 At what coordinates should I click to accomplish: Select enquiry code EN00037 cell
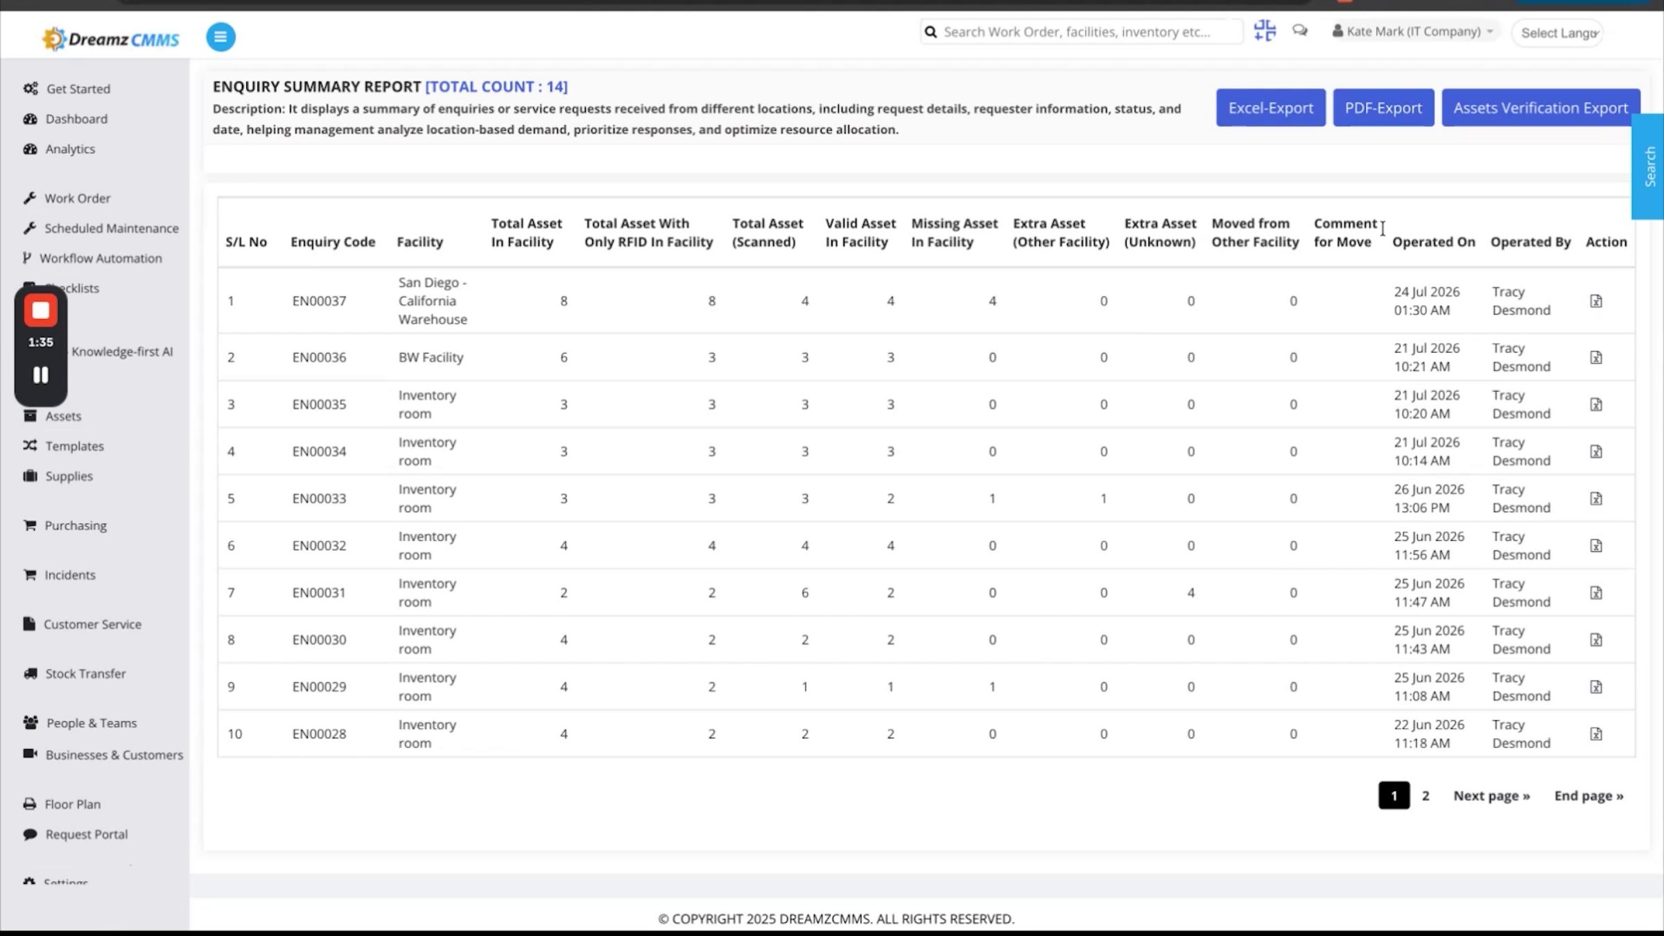tap(319, 301)
